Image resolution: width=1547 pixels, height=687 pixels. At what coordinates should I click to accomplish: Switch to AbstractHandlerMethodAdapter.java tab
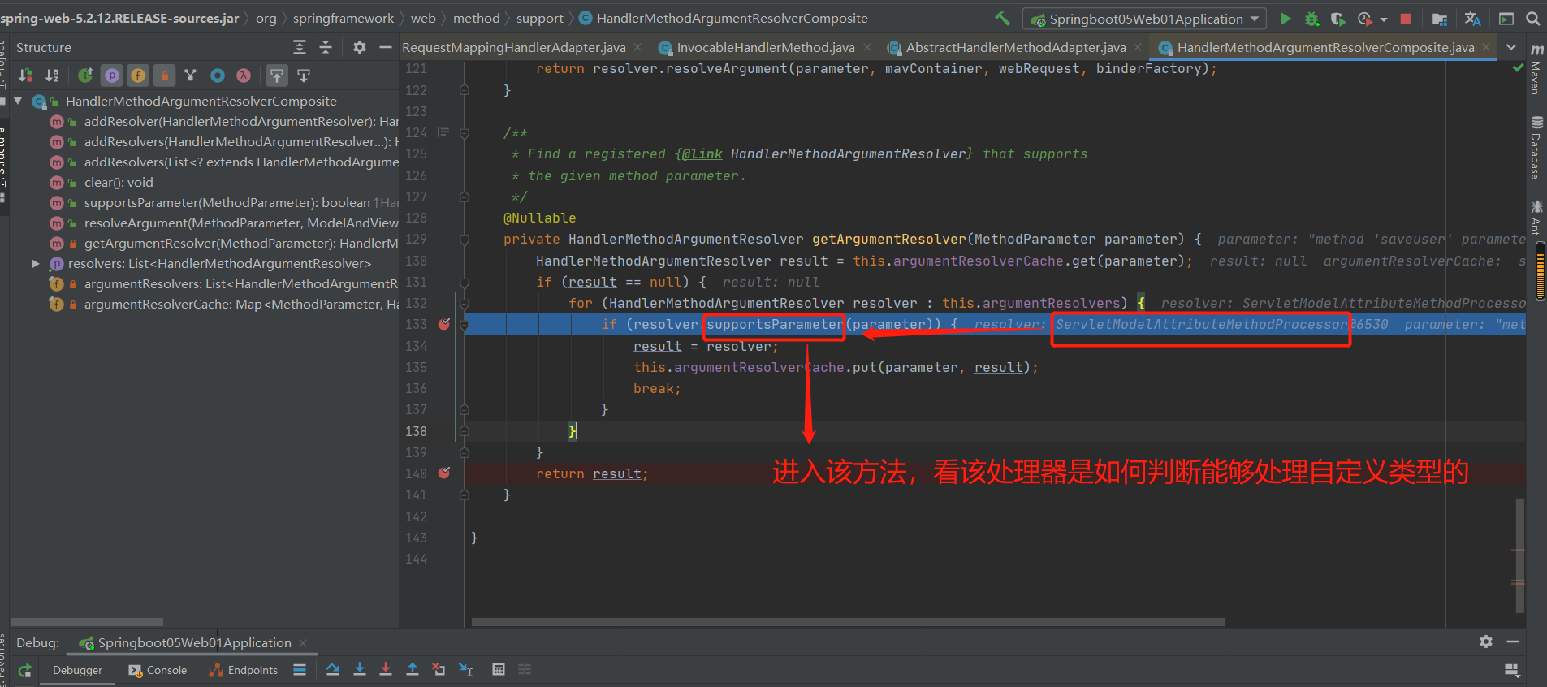[x=1016, y=47]
